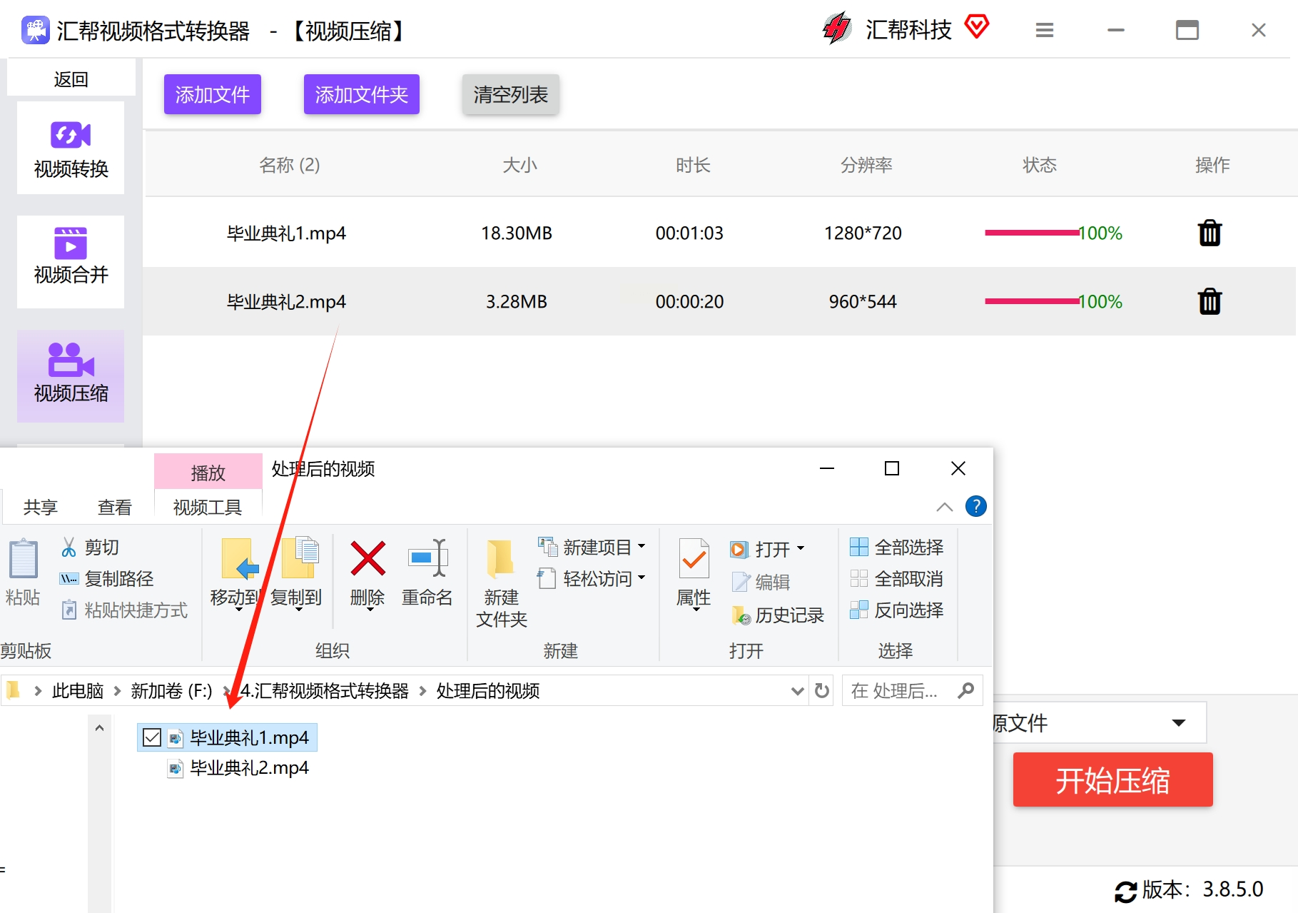Screen dimensions: 1298x913
Task: Click the 重命名 rename icon
Action: [427, 559]
